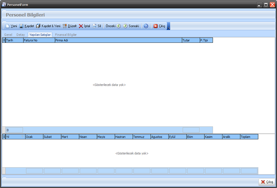
Task: Sort by the Tarih column header
Action: 14,40
